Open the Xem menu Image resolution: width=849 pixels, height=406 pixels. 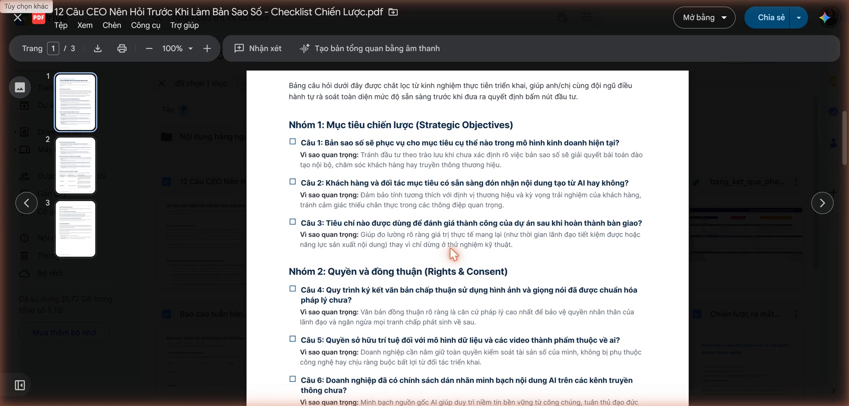pos(85,25)
